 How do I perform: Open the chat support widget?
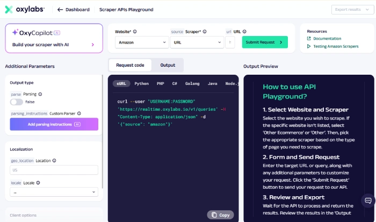[368, 200]
